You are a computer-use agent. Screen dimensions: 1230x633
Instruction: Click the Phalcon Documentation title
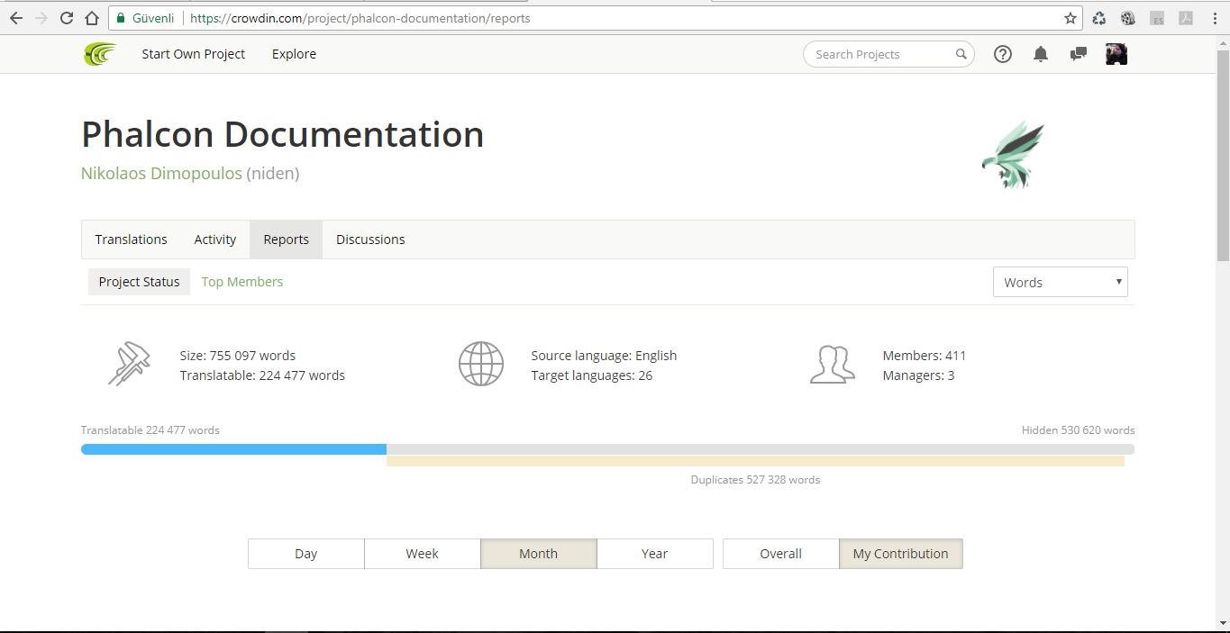tap(283, 134)
